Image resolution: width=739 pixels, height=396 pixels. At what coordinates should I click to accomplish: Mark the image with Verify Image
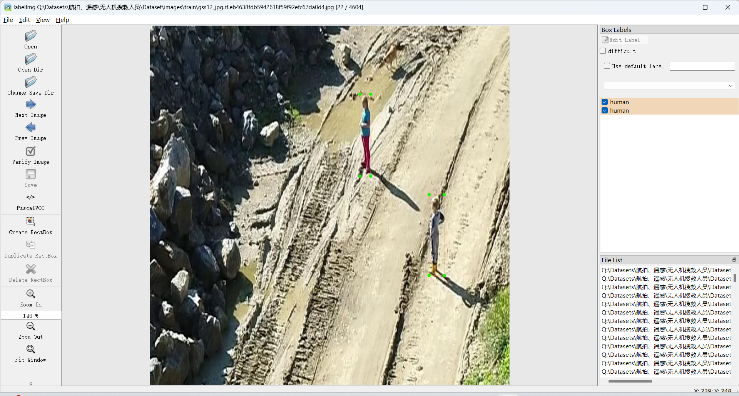[x=31, y=151]
